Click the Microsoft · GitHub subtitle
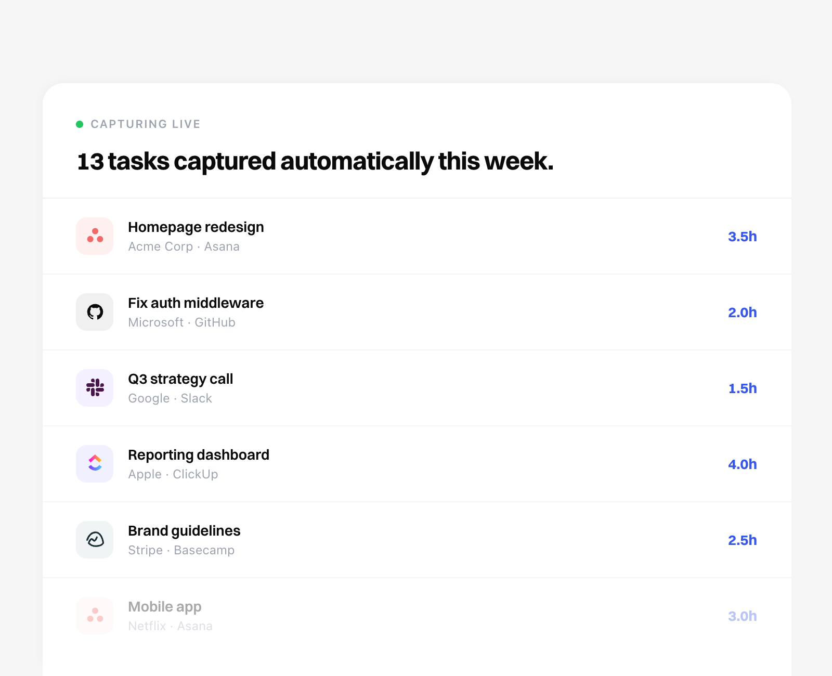The image size is (832, 676). click(182, 322)
